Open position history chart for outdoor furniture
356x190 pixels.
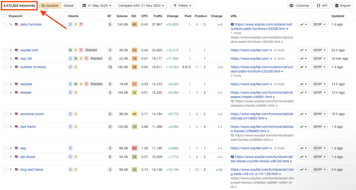(303, 67)
